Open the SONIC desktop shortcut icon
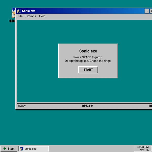The height and width of the screenshot is (152, 152). 13,13
